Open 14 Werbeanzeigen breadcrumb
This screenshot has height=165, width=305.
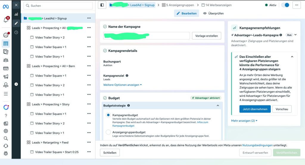217,5
